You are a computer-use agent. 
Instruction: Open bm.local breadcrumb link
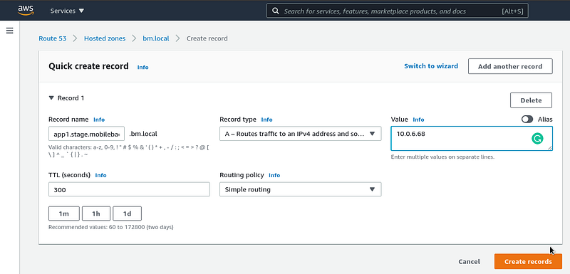tap(156, 38)
